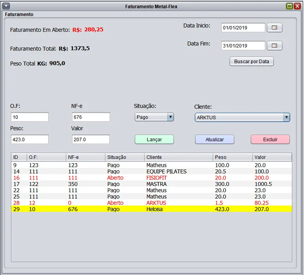Click the 20.5 peso cell
Viewport: 304px width, 275px height.
pos(233,171)
